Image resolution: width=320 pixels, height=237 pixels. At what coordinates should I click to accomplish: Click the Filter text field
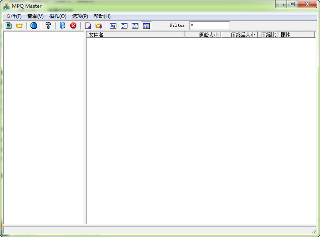(x=210, y=26)
